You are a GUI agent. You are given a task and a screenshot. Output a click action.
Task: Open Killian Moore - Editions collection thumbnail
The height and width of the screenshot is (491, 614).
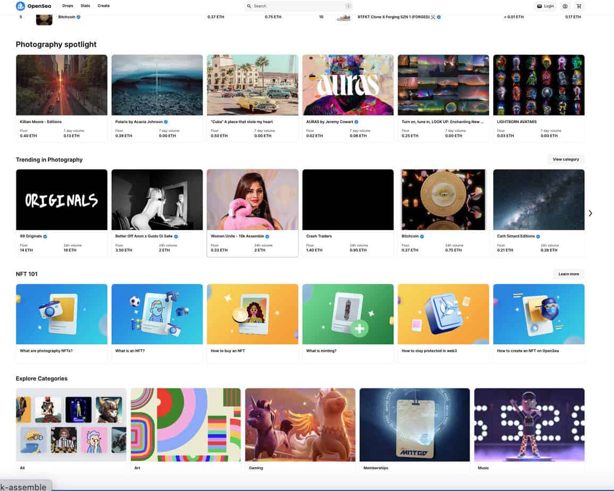(62, 85)
